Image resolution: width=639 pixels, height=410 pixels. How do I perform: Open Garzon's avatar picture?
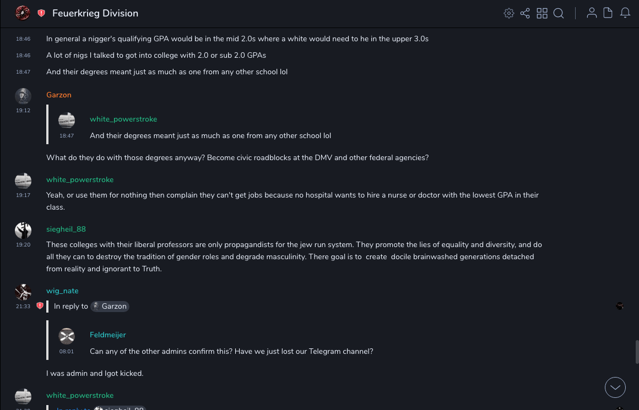23,96
